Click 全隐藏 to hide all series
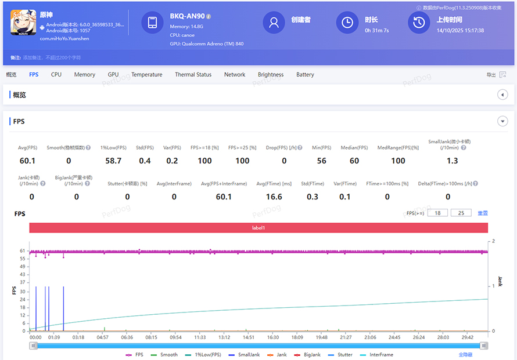 [465, 354]
